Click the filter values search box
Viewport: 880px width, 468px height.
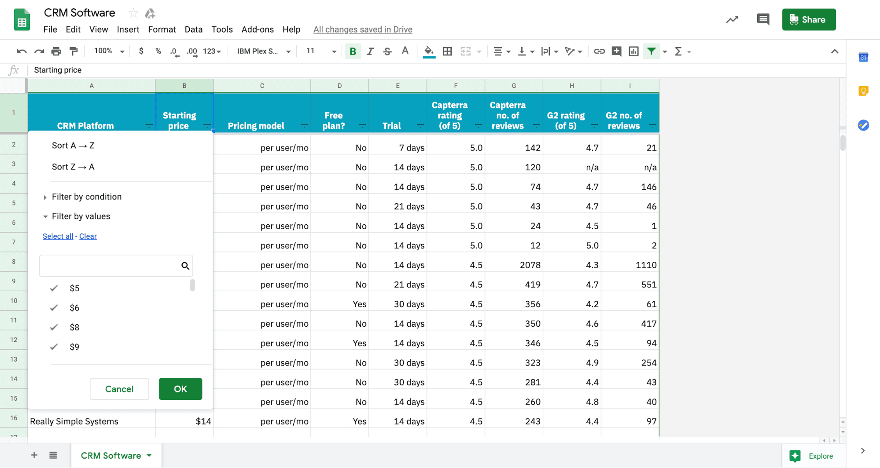[x=110, y=266]
